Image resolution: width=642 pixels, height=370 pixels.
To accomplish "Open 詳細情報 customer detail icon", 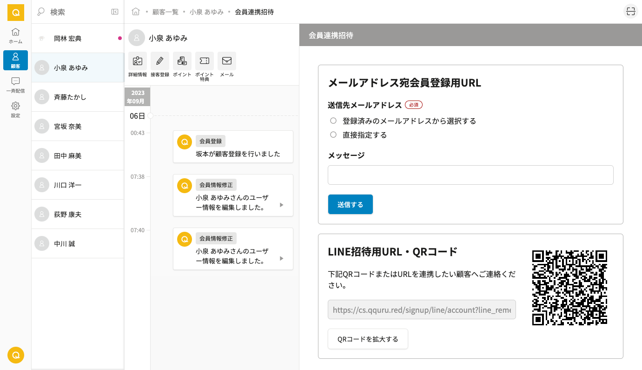I will click(138, 61).
